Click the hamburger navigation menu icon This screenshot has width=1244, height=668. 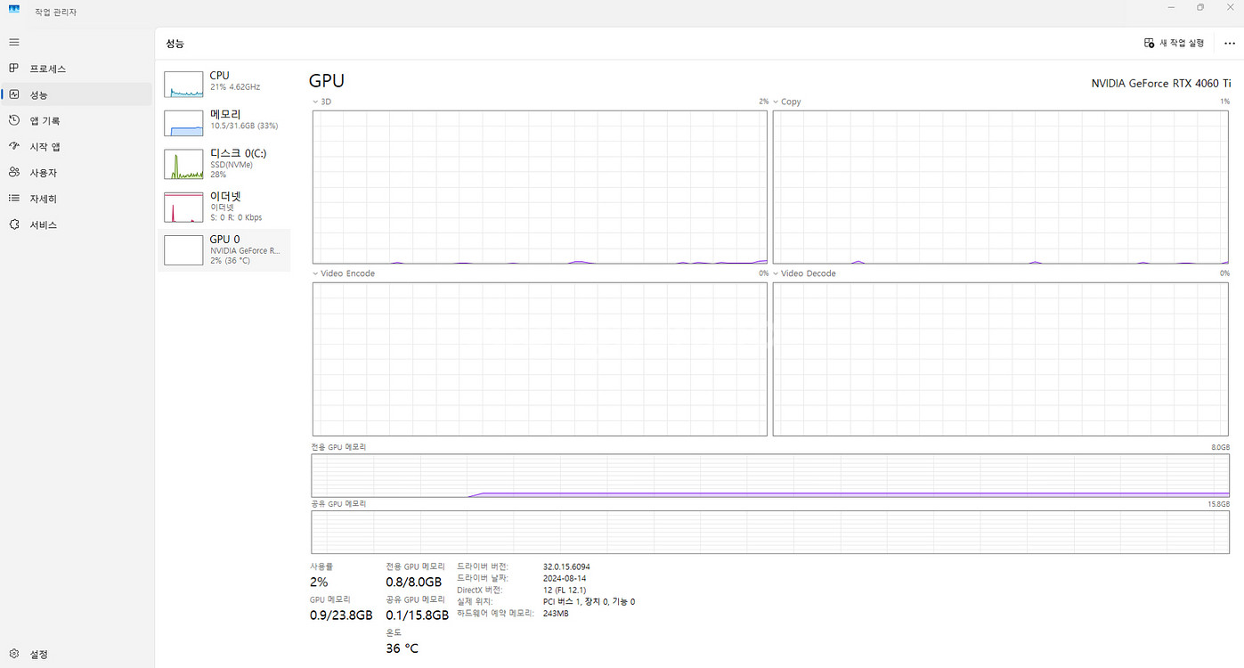13,42
